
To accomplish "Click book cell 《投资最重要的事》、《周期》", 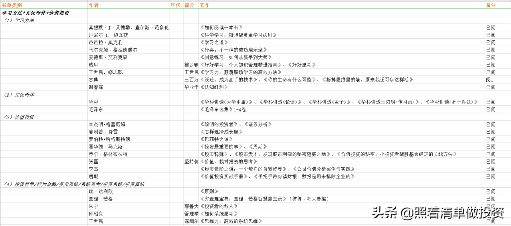I will click(x=234, y=147).
